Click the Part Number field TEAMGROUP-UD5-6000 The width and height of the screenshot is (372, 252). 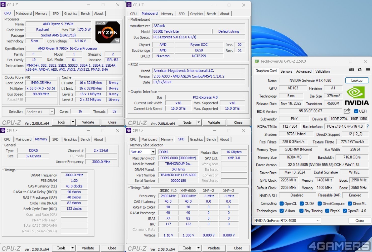click(178, 175)
